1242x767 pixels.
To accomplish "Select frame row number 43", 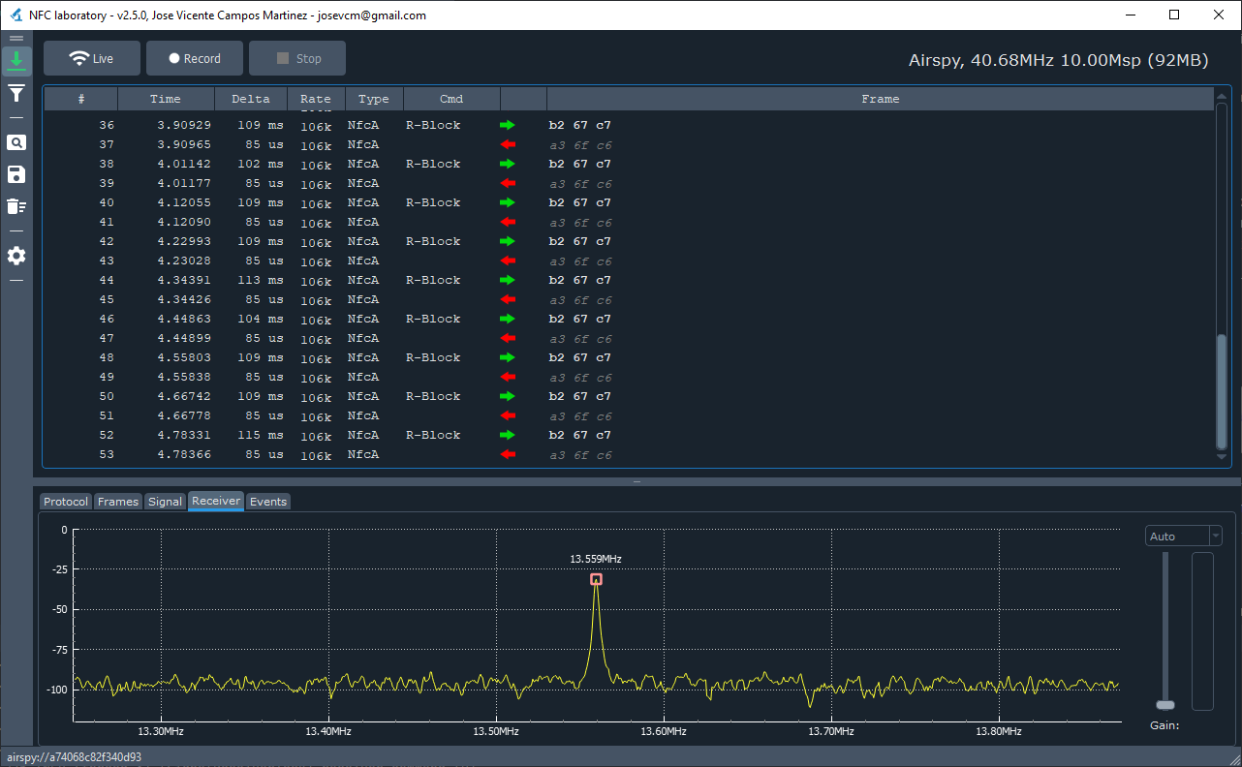I will pyautogui.click(x=628, y=261).
